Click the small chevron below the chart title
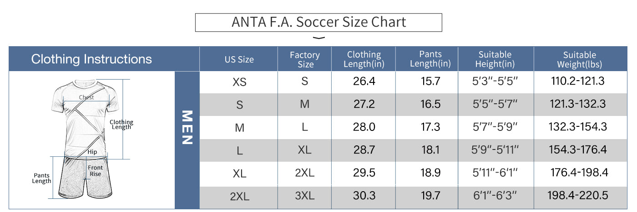The width and height of the screenshot is (637, 212). [320, 38]
